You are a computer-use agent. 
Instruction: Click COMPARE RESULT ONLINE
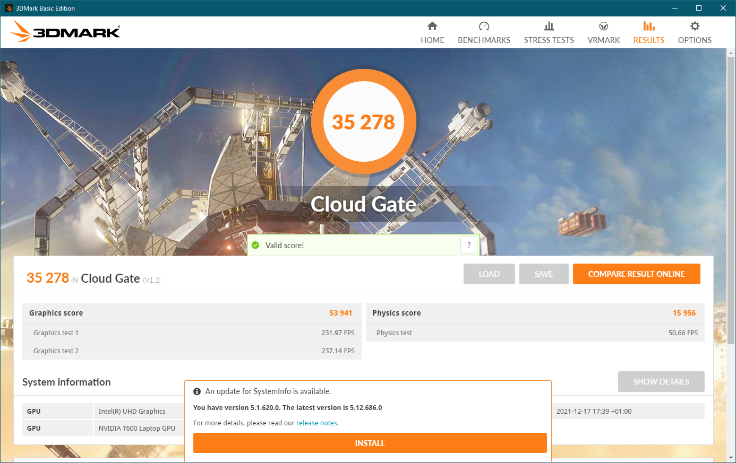coord(637,274)
